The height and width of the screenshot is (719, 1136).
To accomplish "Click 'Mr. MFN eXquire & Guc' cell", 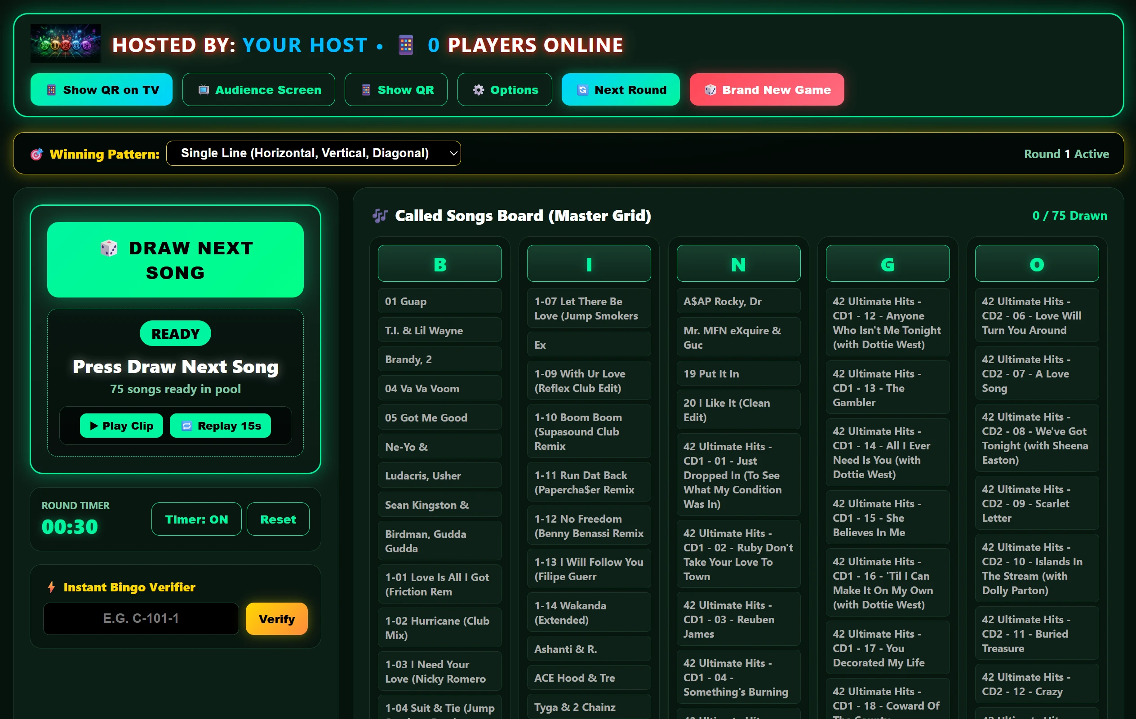I will point(738,338).
